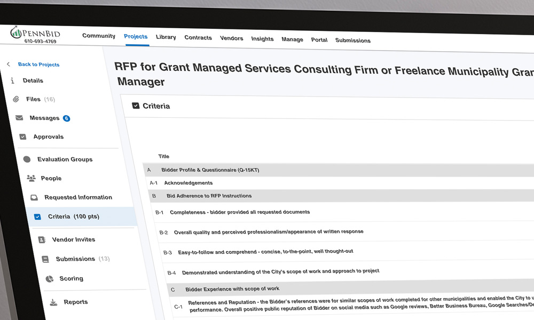Select section B Bid Adherence to RFP Instructions
534x320 pixels.
coord(341,196)
